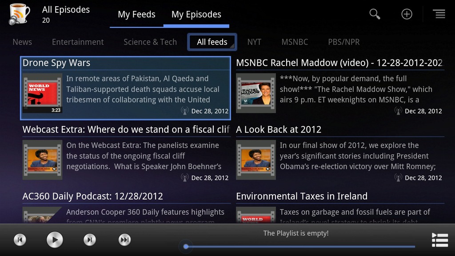This screenshot has width=455, height=256.
Task: Open the playlist icon in player bar
Action: pyautogui.click(x=440, y=240)
